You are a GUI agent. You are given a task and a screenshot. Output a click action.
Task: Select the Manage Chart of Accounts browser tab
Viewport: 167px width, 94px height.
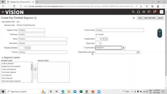20,2
